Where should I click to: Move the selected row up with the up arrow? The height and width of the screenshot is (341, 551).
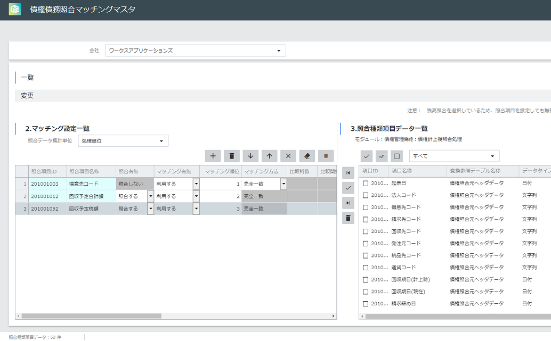(x=270, y=156)
